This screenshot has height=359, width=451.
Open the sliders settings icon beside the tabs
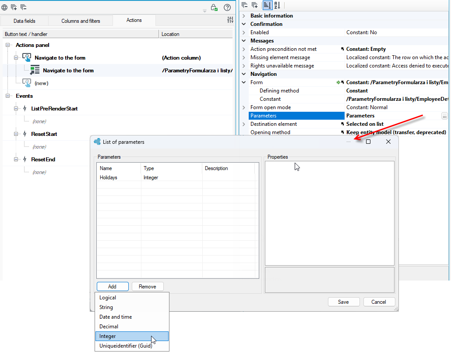[x=230, y=20]
